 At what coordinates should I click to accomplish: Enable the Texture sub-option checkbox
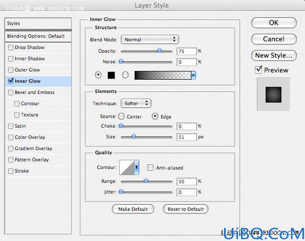(x=17, y=115)
